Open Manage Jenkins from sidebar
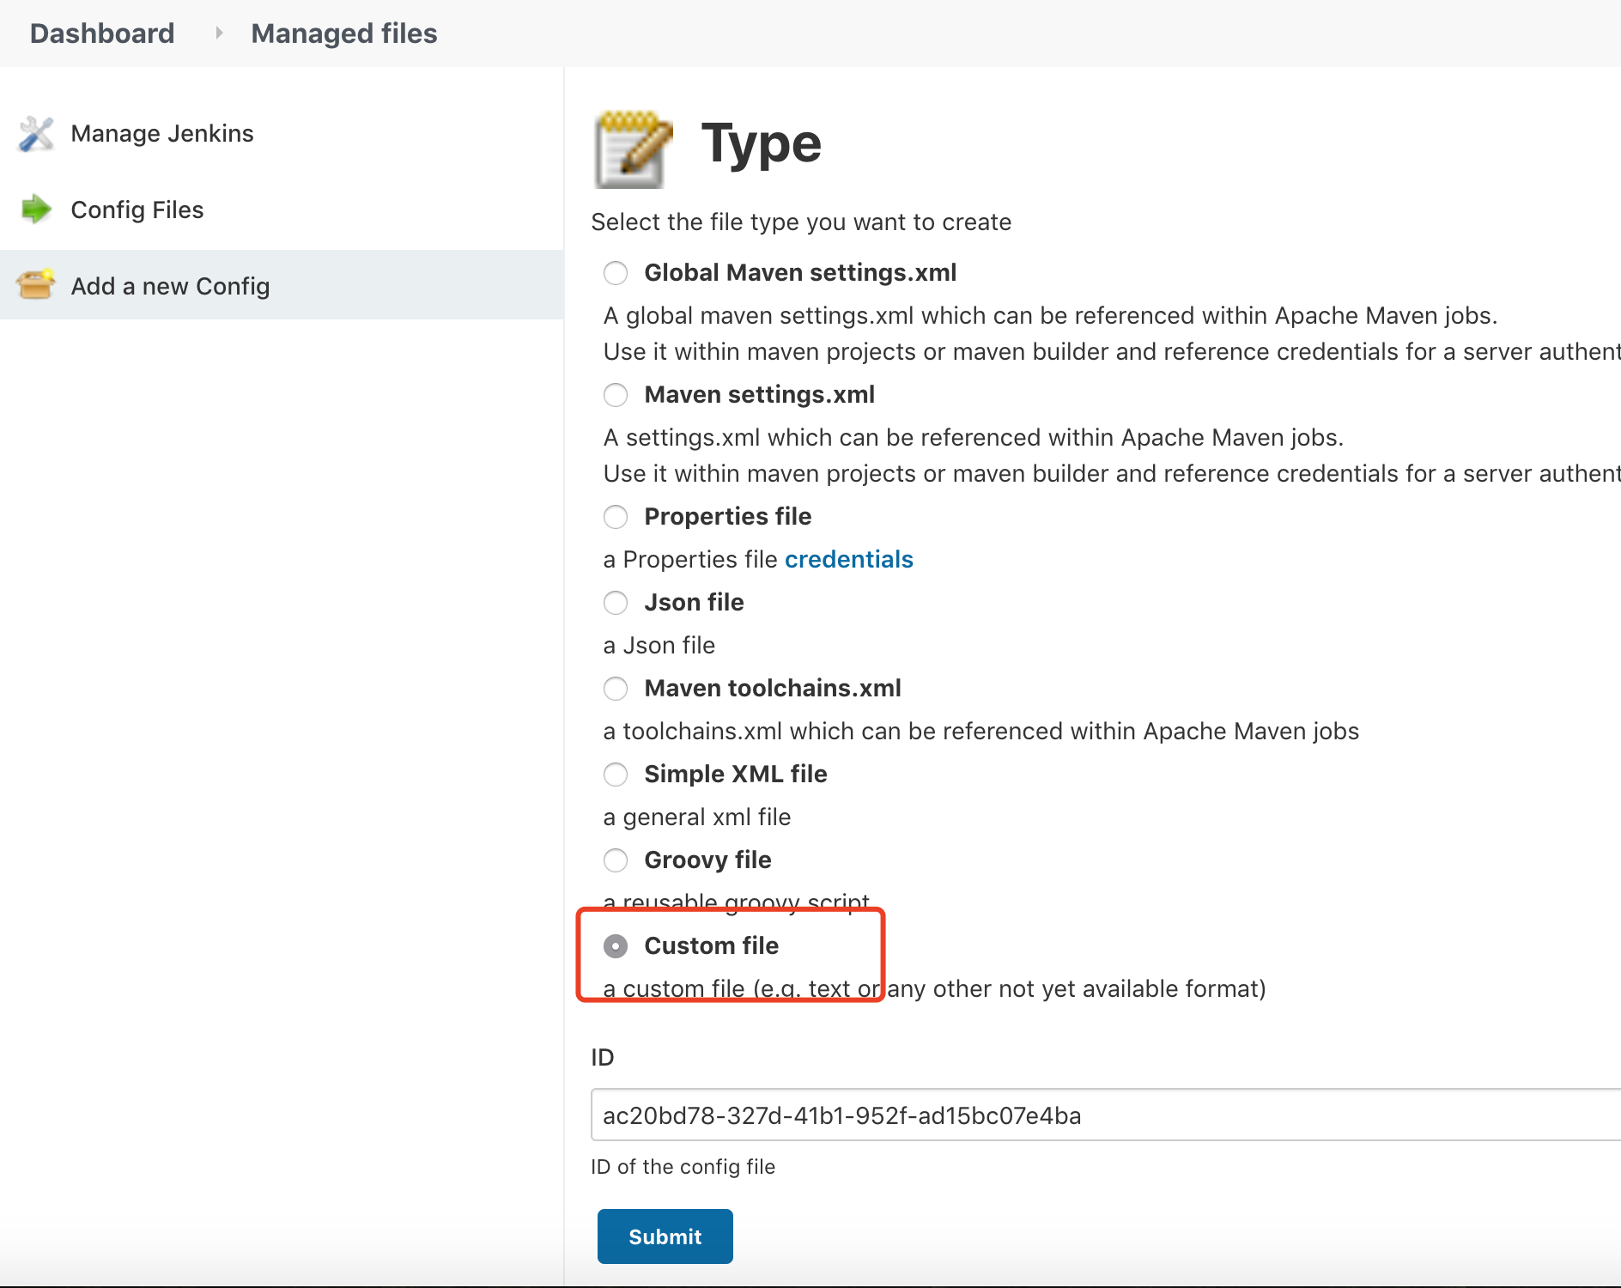The image size is (1621, 1288). (162, 134)
